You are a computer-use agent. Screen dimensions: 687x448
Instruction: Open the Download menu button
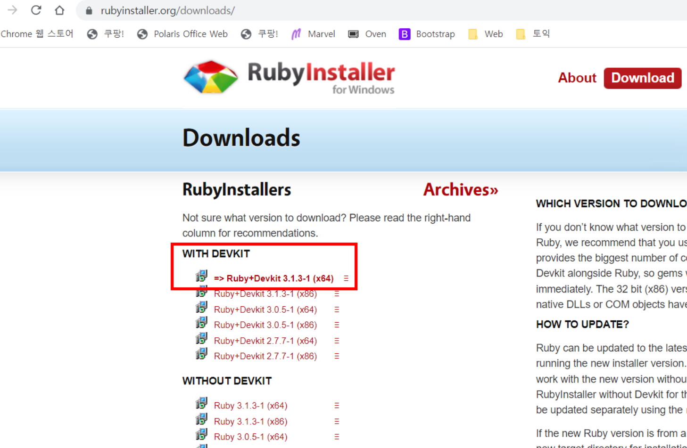(643, 78)
